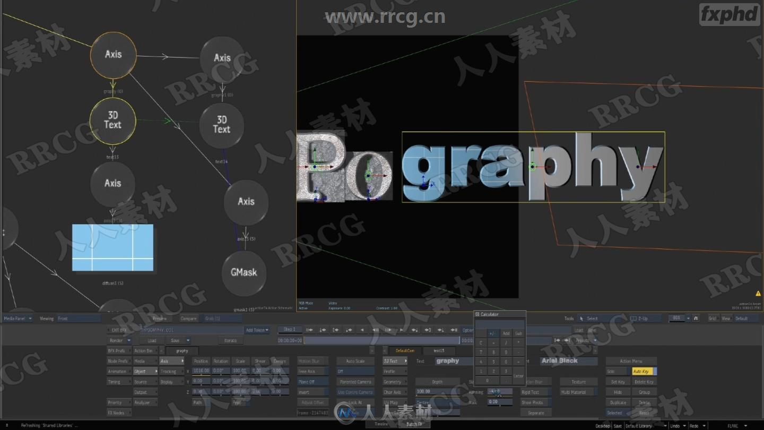Viewport: 764px width, 430px height.
Task: Click the play backward arrow in transport controls
Action: 362,330
